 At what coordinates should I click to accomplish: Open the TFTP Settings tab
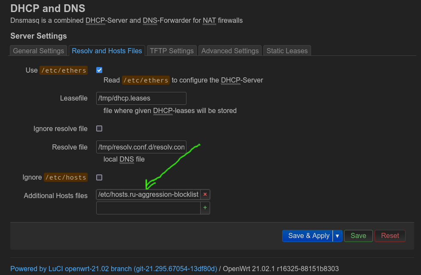[171, 50]
